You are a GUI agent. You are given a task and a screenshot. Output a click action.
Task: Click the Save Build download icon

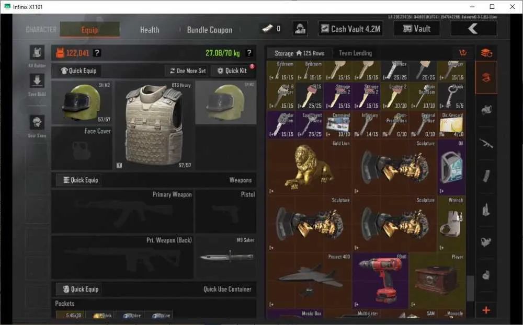(37, 80)
